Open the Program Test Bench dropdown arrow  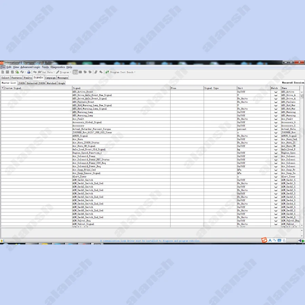135,72
